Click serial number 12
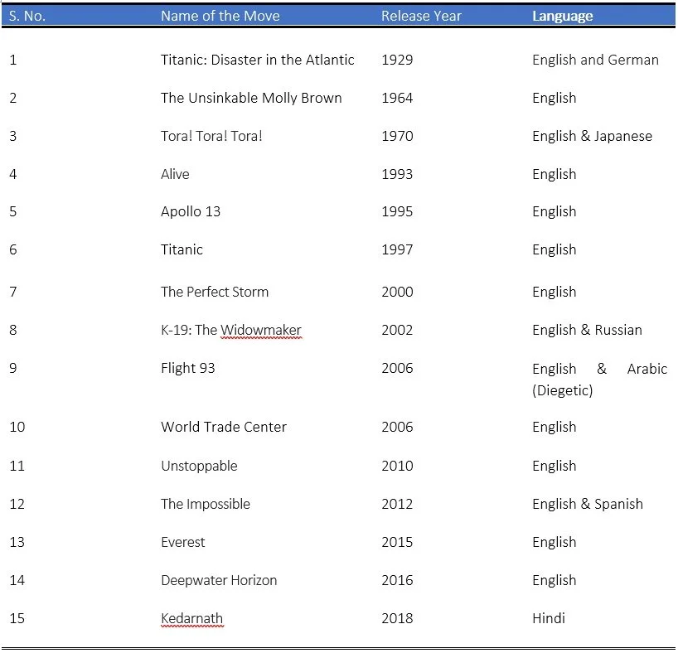This screenshot has width=678, height=653. tap(17, 504)
